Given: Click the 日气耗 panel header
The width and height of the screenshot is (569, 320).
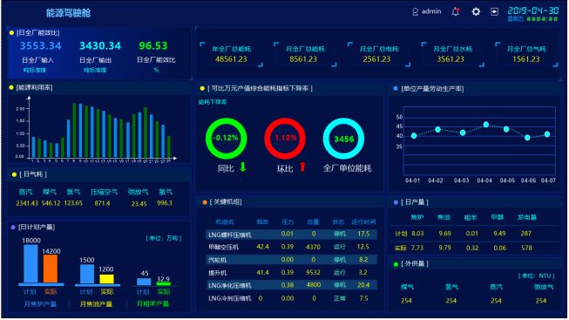Looking at the screenshot, I should tap(32, 174).
